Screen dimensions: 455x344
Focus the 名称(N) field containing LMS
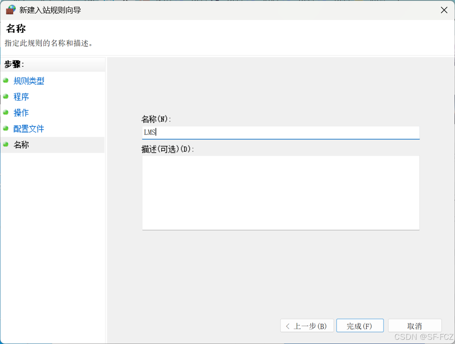[x=281, y=132]
